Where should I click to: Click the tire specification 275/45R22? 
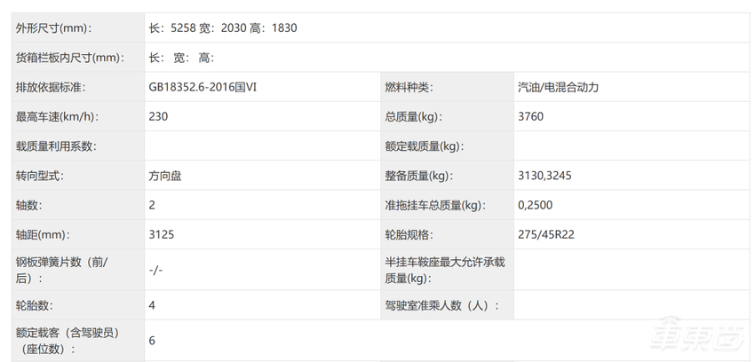coord(547,235)
